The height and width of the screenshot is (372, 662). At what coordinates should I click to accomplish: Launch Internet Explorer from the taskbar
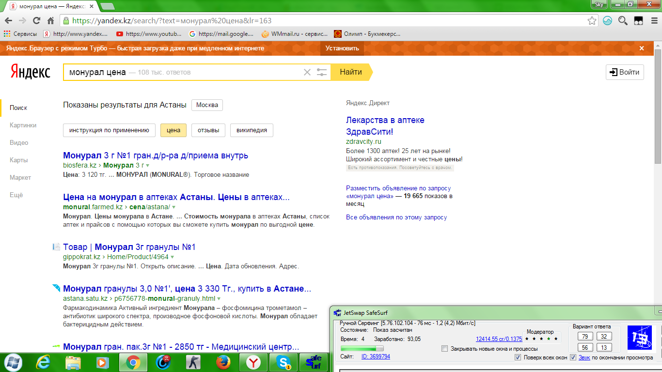point(44,362)
